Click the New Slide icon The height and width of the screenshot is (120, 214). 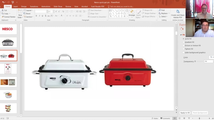(x=20, y=11)
